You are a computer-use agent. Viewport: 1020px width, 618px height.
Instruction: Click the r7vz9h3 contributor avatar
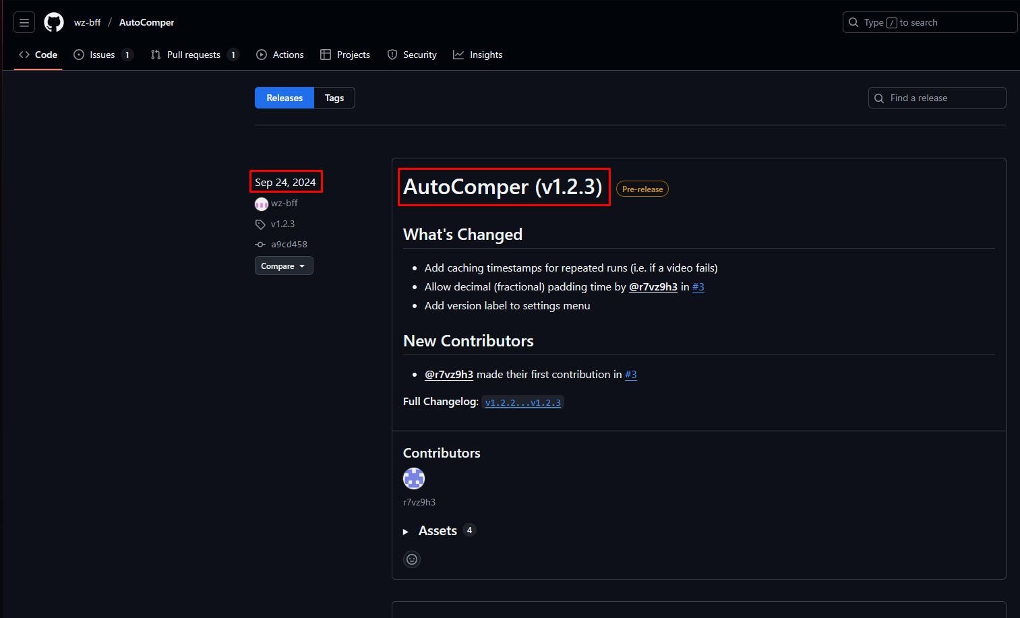(414, 478)
